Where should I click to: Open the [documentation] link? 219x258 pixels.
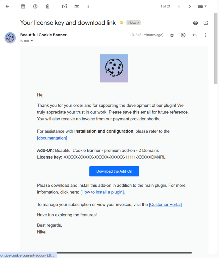tap(52, 138)
